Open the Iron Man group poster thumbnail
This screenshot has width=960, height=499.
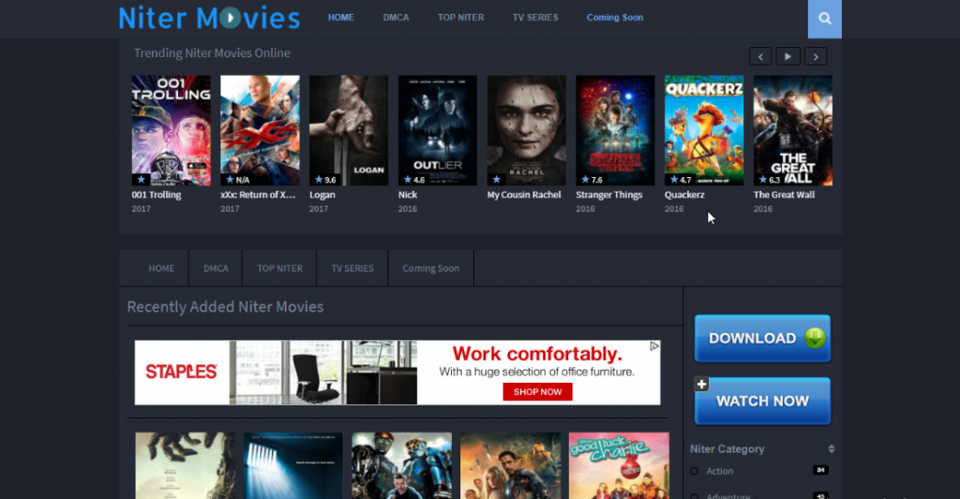510,466
